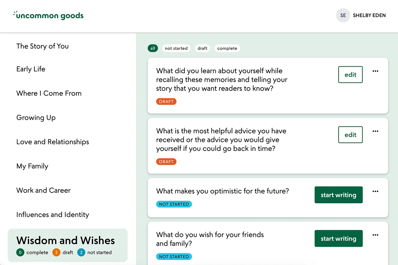Viewport: 398px width, 265px height.
Task: Click the uncommon goods logo
Action: pos(48,15)
